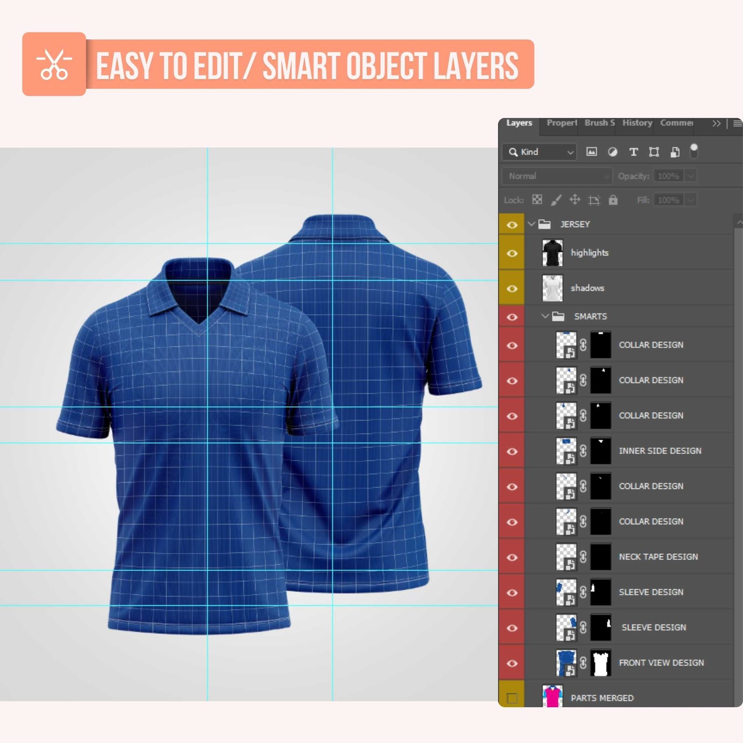Open the Layers panel menu icon
The height and width of the screenshot is (743, 743).
[737, 124]
